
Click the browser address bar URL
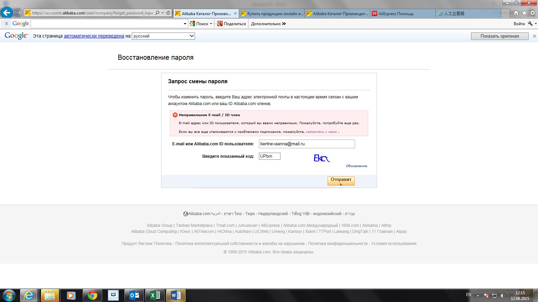(92, 13)
